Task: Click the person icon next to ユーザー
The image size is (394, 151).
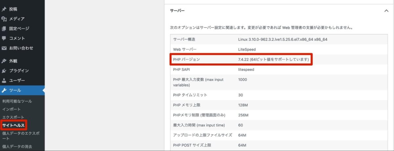Action: (x=4, y=80)
